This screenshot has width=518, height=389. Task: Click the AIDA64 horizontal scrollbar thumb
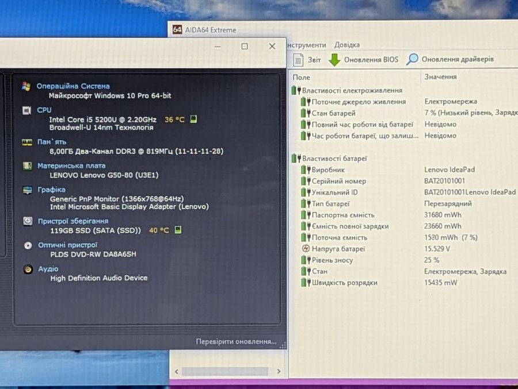[x=225, y=372]
